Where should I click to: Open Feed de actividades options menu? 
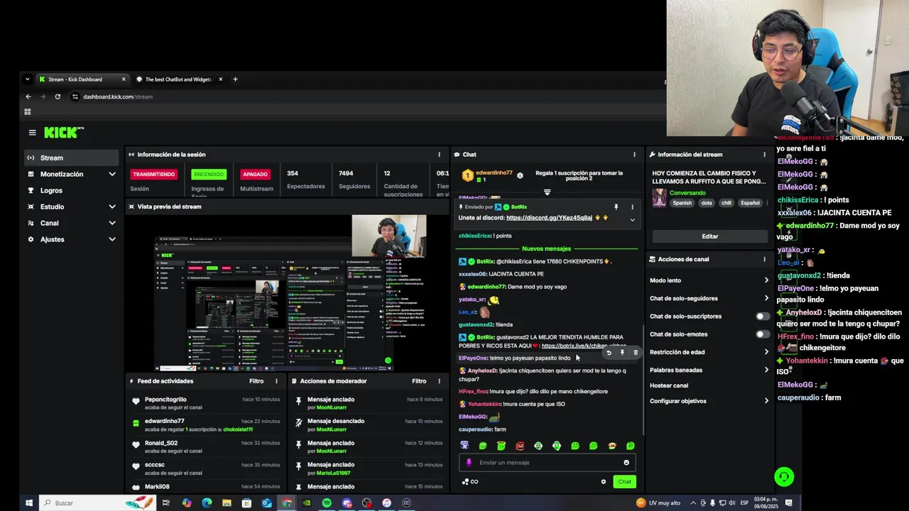276,381
